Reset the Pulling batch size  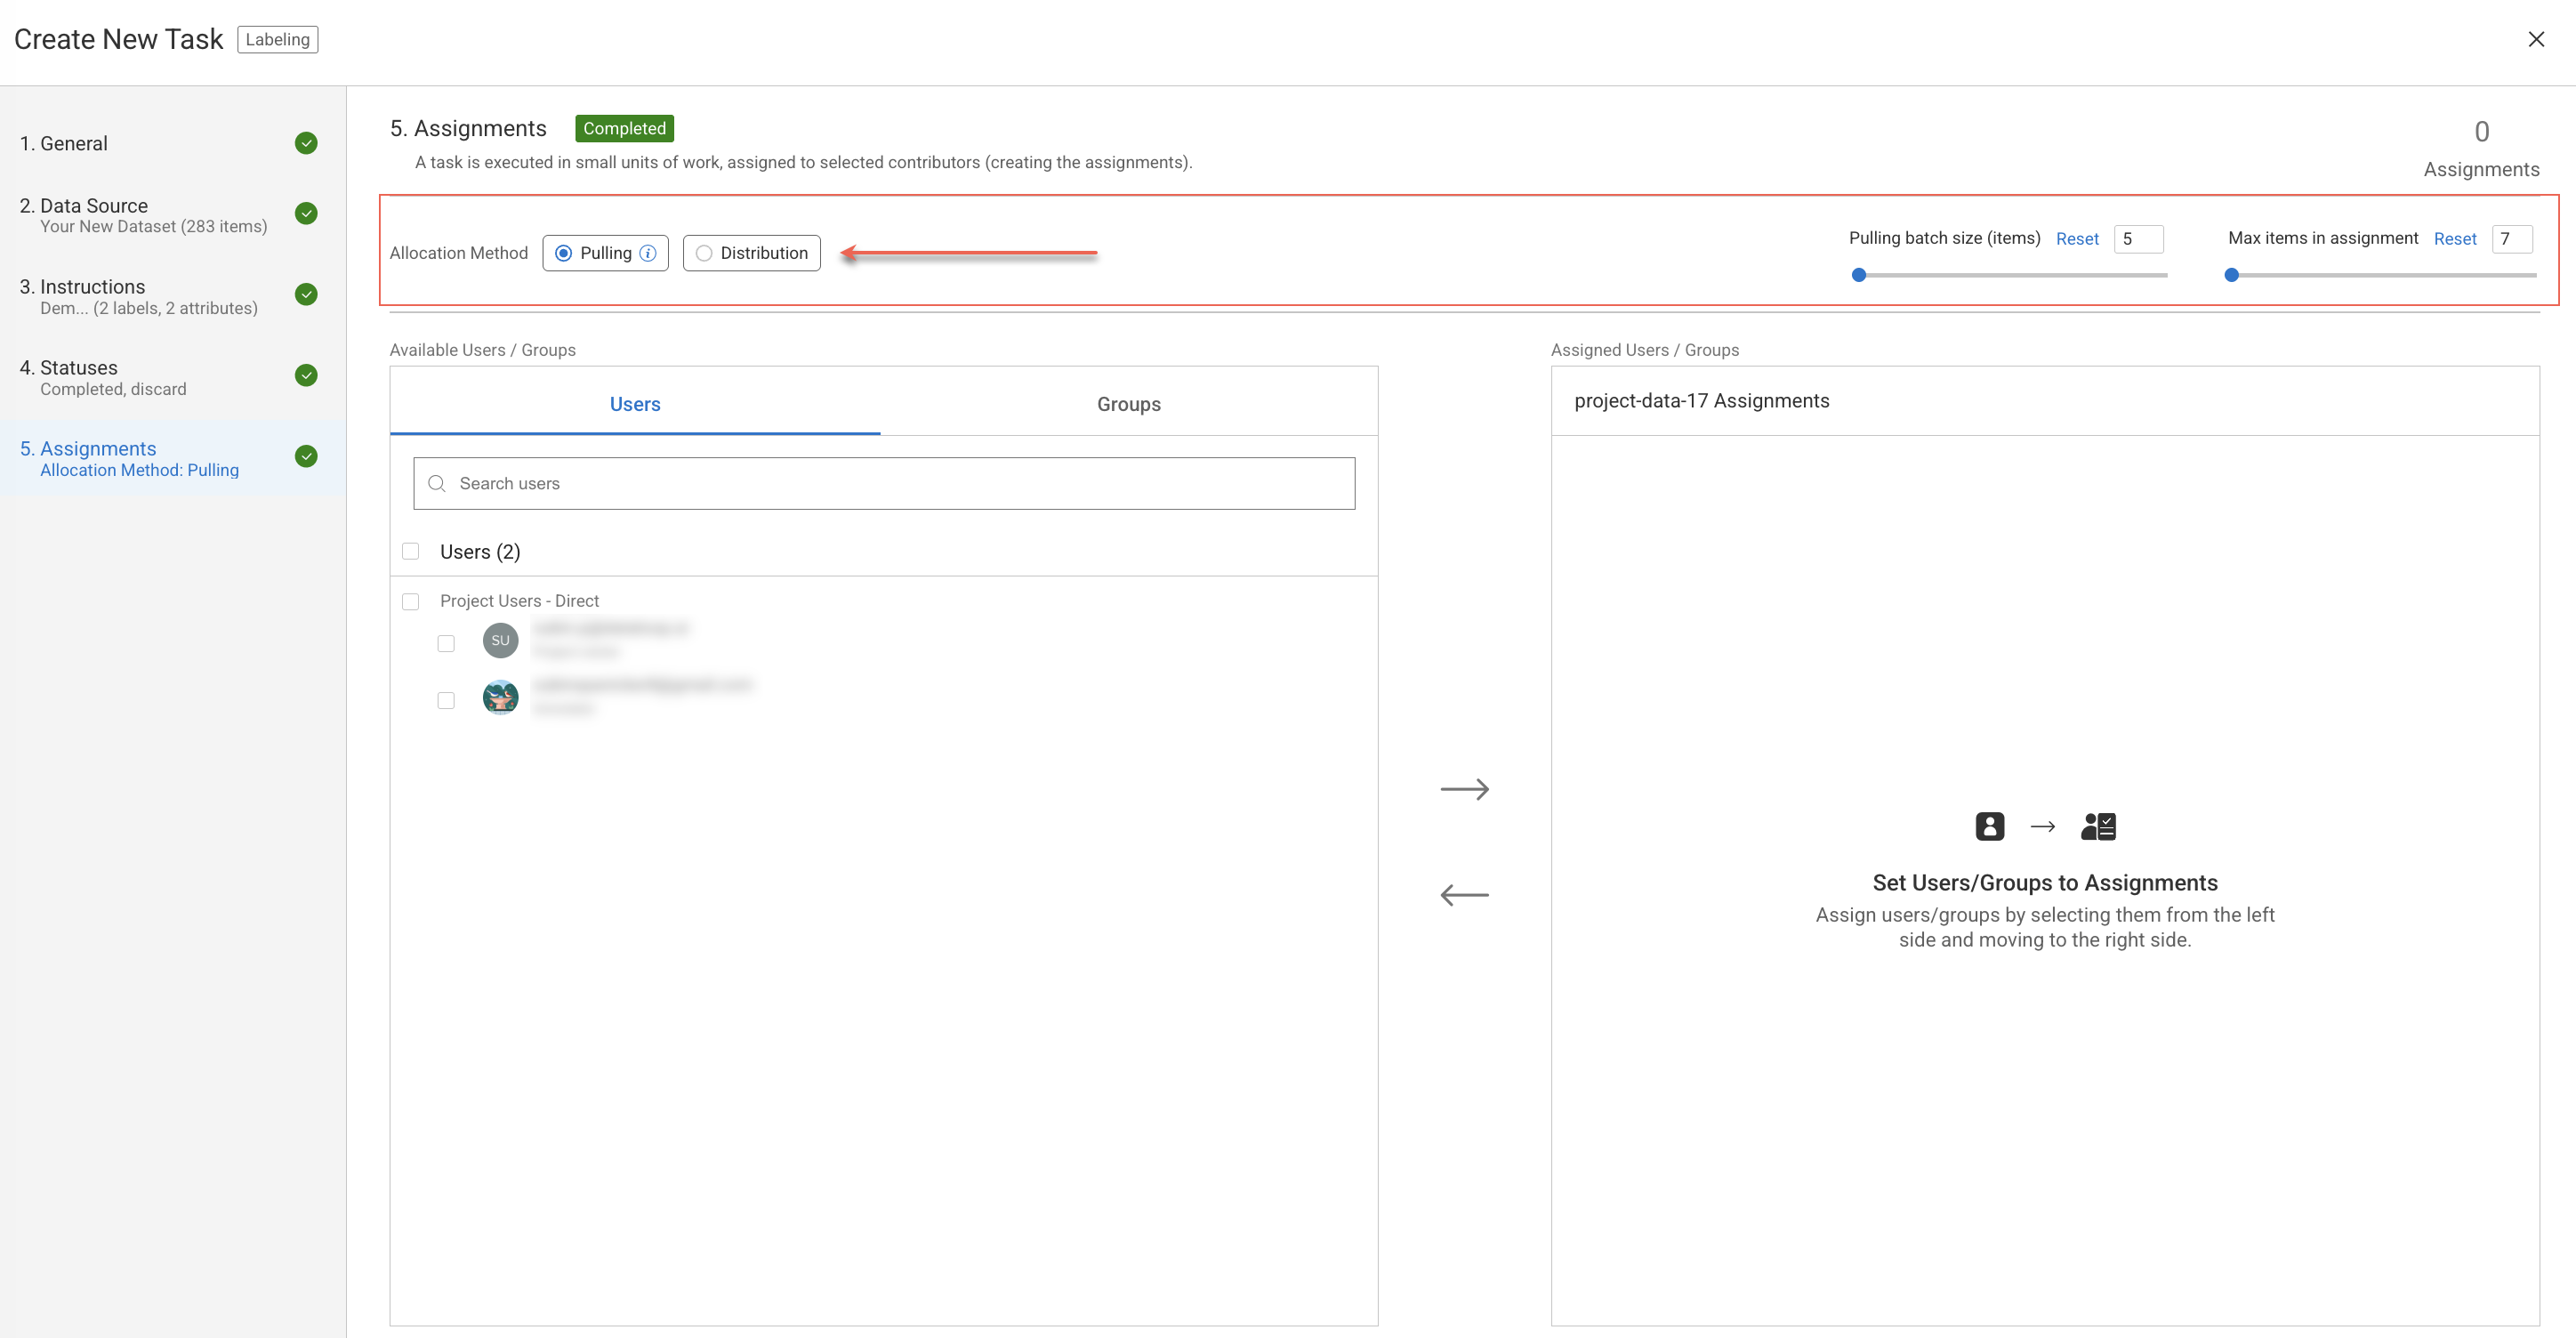point(2077,239)
